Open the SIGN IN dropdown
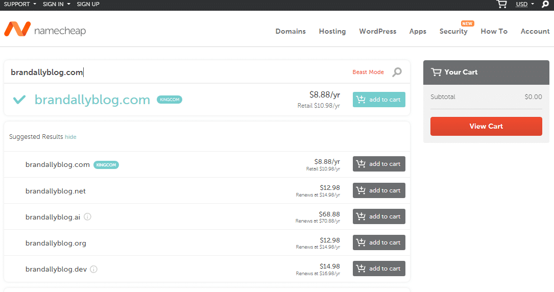 (x=57, y=4)
